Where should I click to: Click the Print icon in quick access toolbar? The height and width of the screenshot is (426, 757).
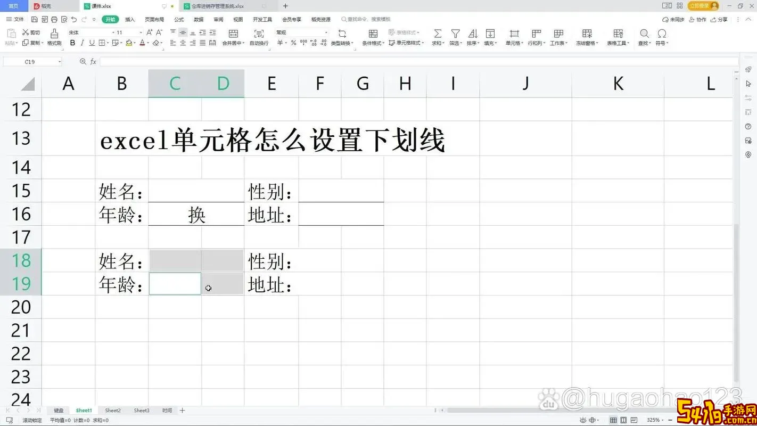[x=54, y=19]
